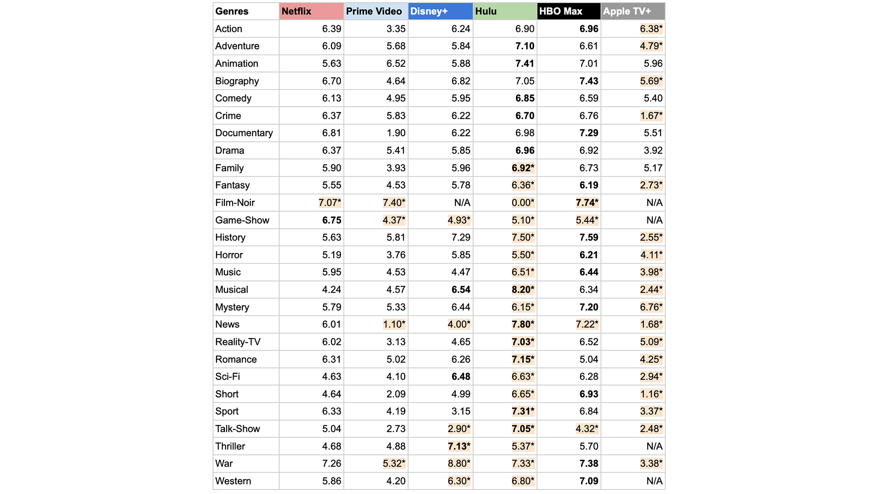Select the Apple TV+ column header
Screen dimensions: 879x494
point(633,11)
